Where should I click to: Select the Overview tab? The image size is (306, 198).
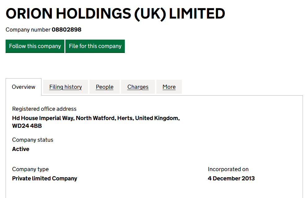point(24,87)
